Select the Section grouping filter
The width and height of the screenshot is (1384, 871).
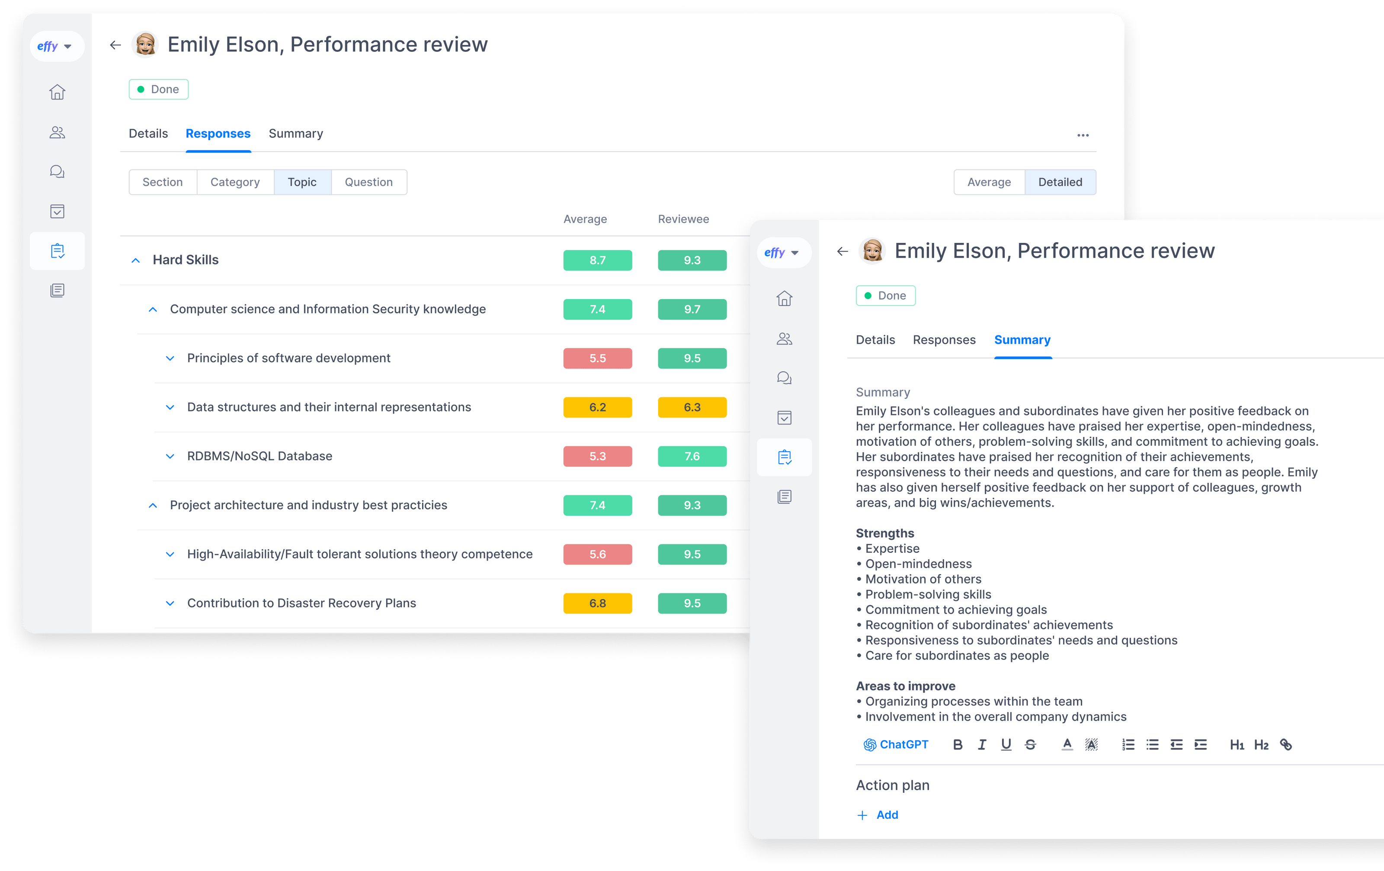pos(163,182)
